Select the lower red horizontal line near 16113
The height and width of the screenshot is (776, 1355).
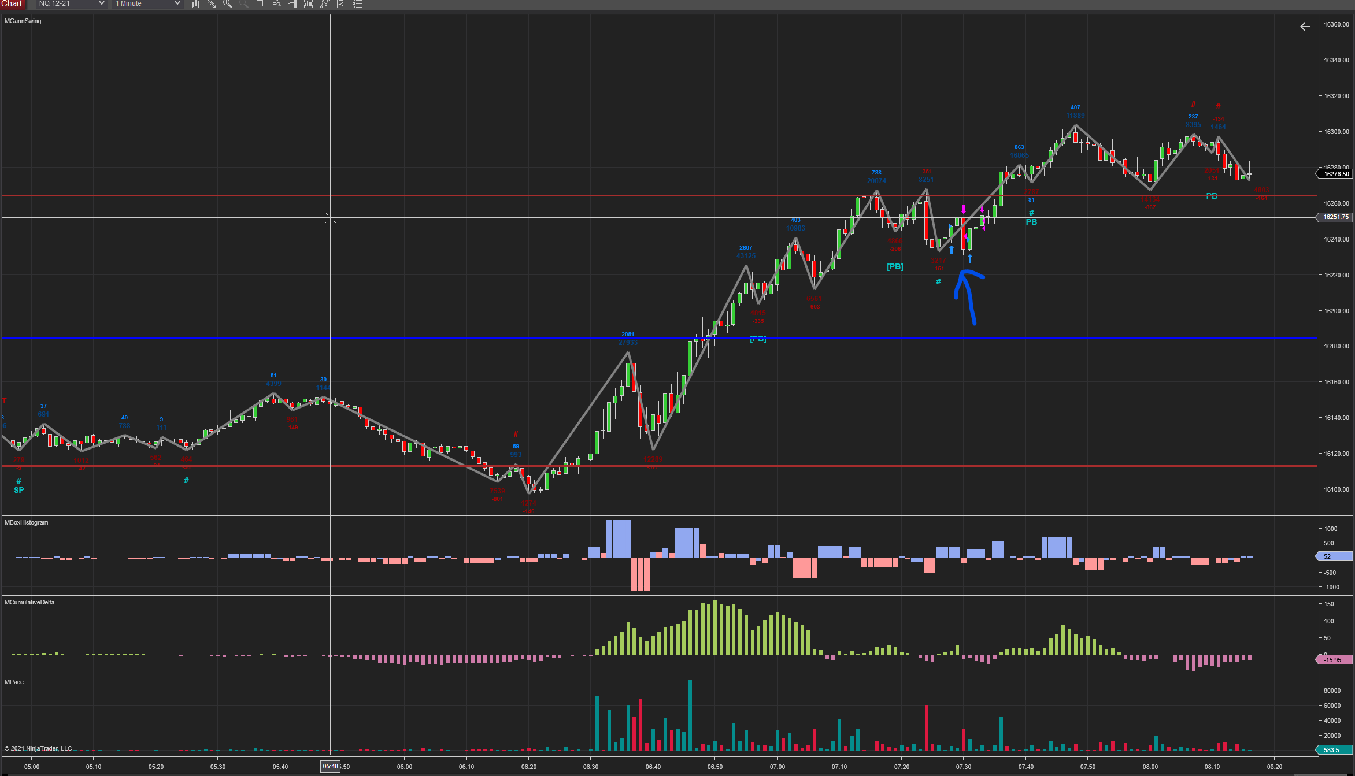[659, 466]
